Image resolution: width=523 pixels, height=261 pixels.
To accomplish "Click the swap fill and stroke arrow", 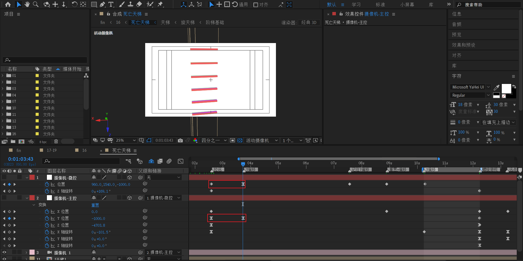I will tap(514, 86).
